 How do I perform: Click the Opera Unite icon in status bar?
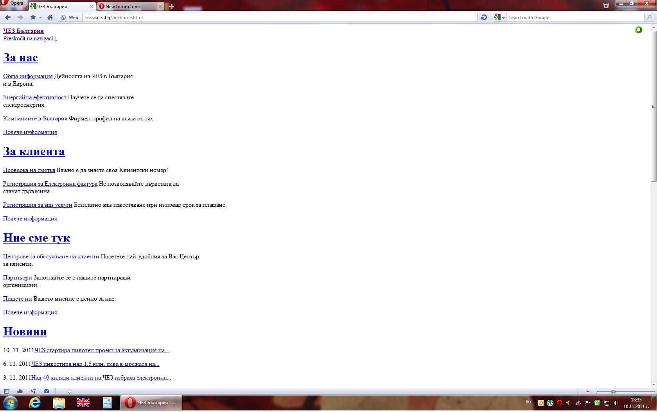33,391
